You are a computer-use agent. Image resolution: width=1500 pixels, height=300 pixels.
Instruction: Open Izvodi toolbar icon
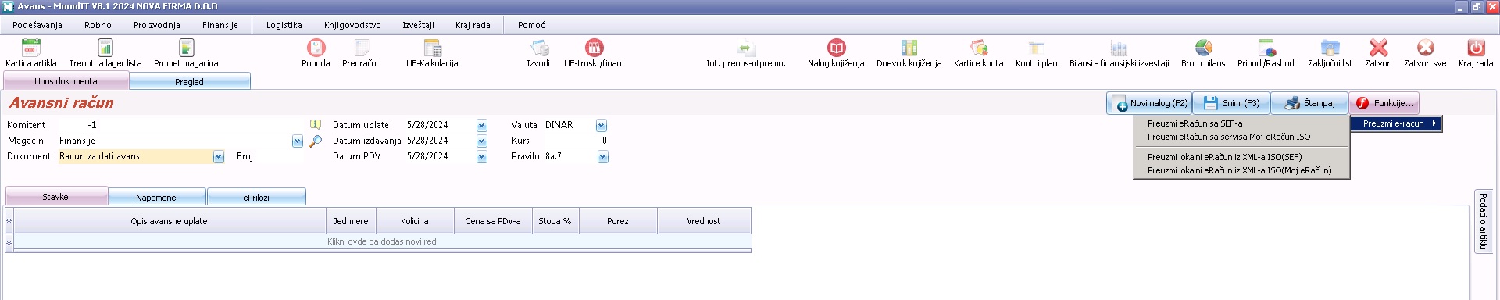click(538, 48)
